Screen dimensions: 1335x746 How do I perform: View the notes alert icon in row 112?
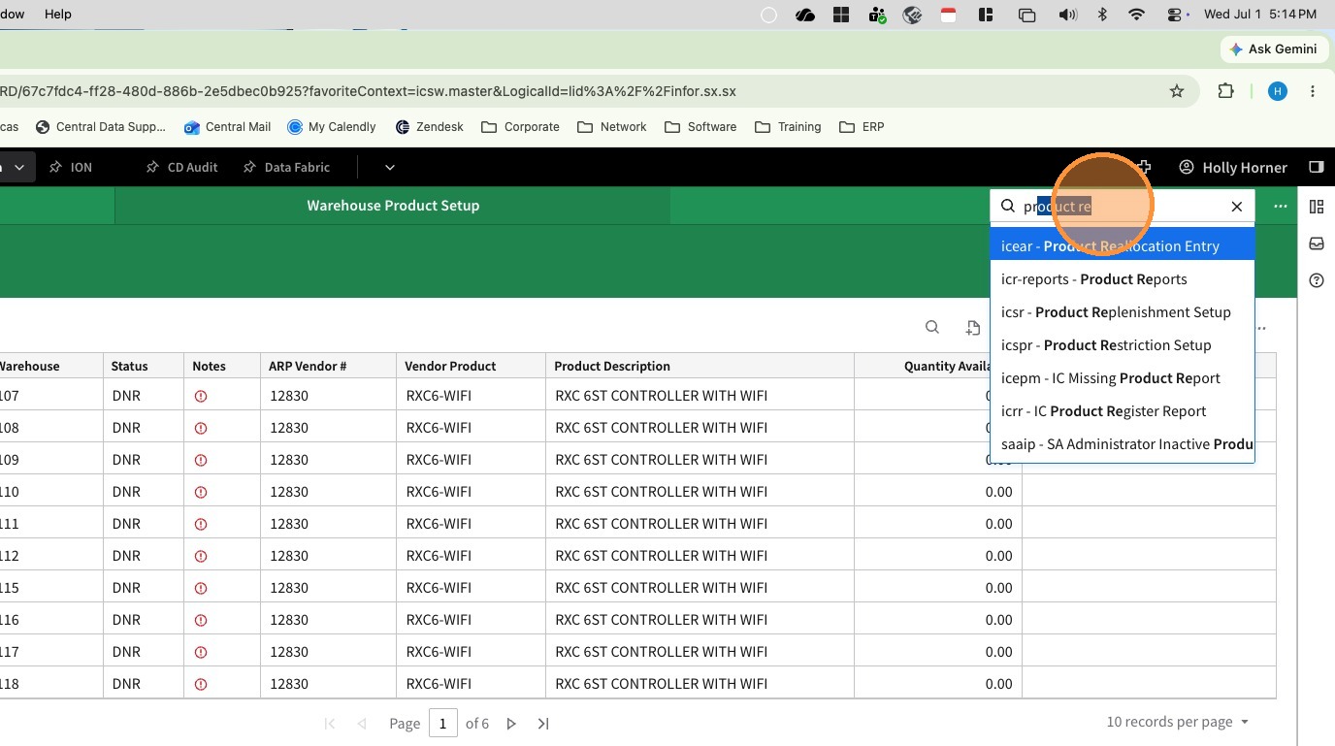pyautogui.click(x=201, y=556)
